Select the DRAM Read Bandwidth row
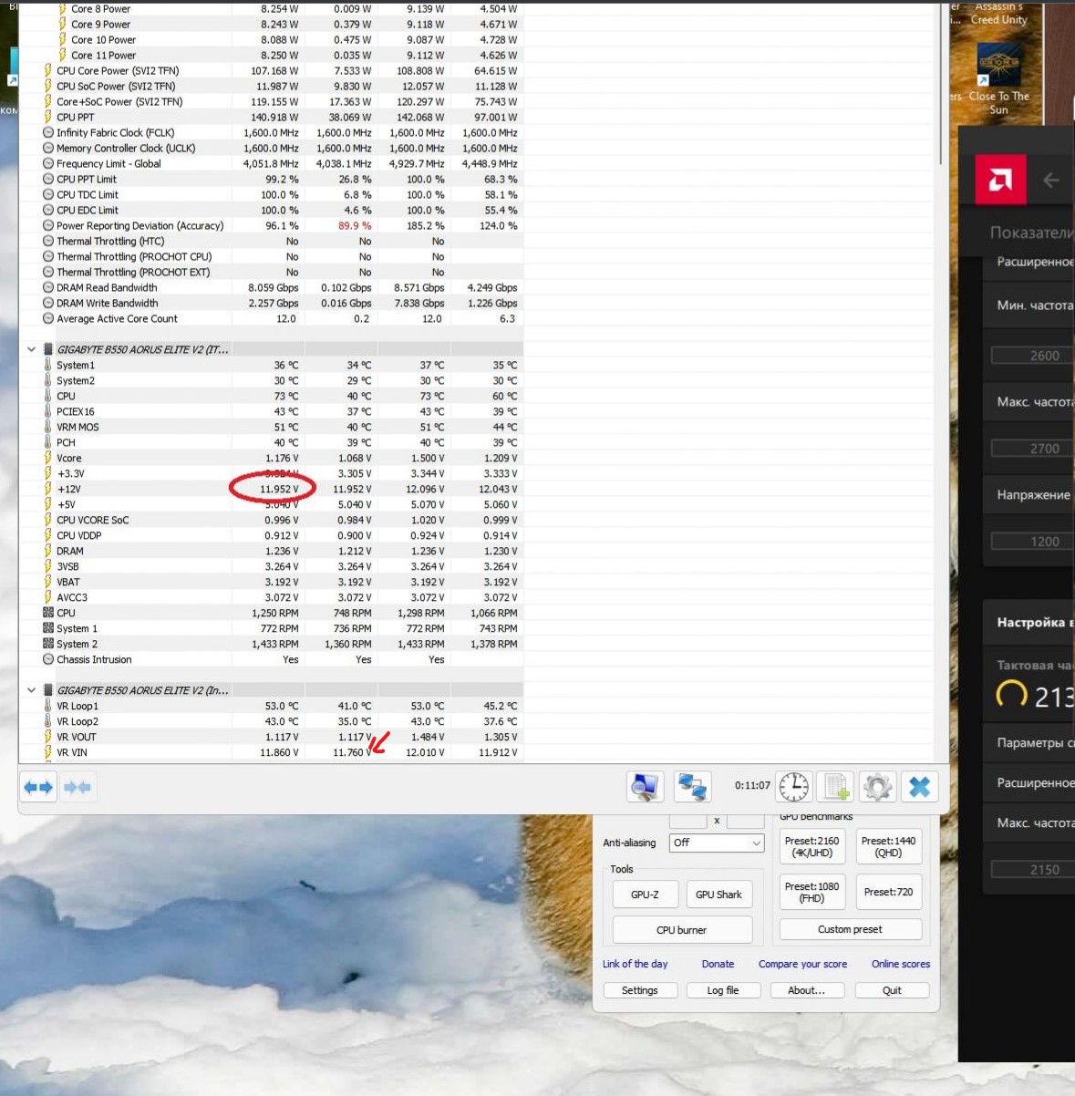The image size is (1075, 1096). click(272, 287)
